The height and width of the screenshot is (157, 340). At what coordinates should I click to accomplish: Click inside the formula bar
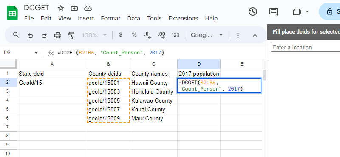coord(161,53)
